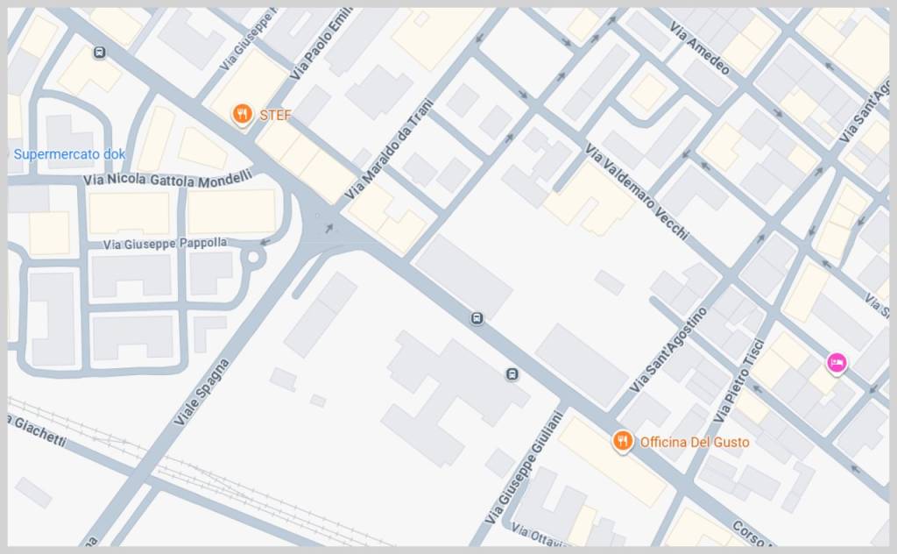Open the Supermercato dok place label
Viewport: 897px width, 554px height.
(x=69, y=154)
